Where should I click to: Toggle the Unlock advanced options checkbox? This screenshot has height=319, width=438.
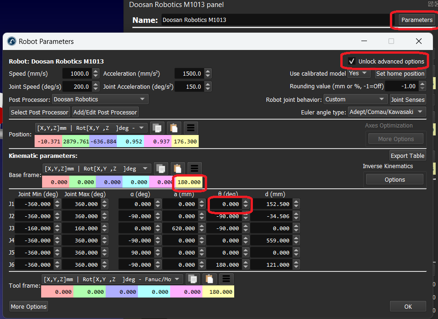click(352, 61)
